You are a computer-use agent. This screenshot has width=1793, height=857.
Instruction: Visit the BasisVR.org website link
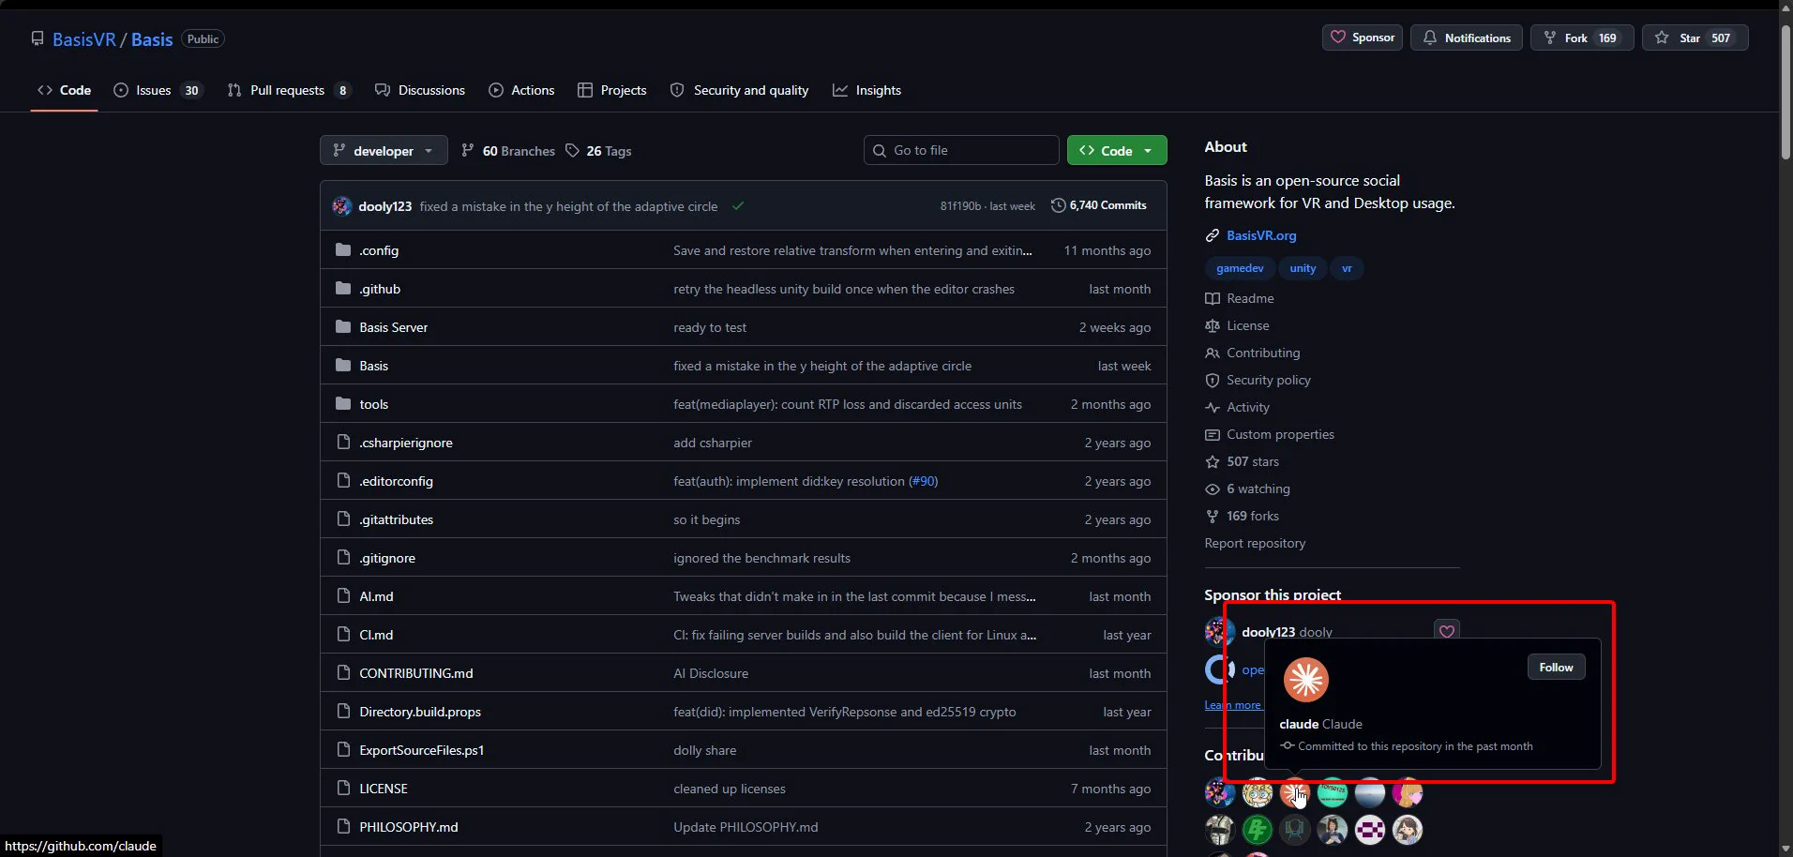point(1261,235)
